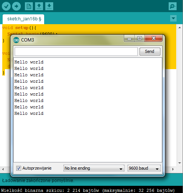Click the serial message input field
This screenshot has width=183, height=193.
coord(76,51)
